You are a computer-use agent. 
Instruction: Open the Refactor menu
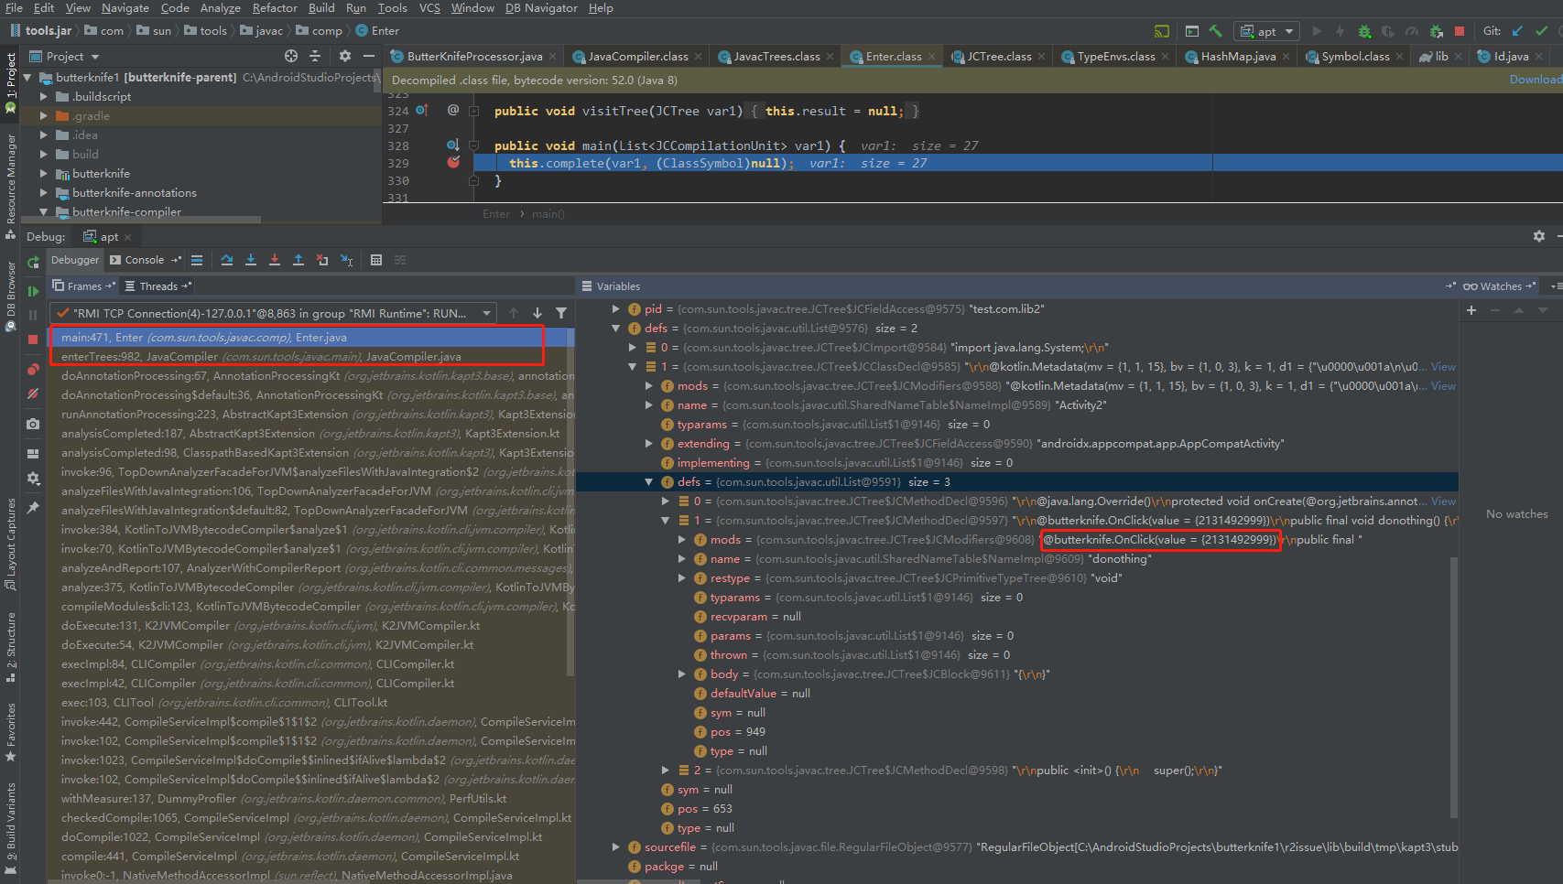point(275,8)
